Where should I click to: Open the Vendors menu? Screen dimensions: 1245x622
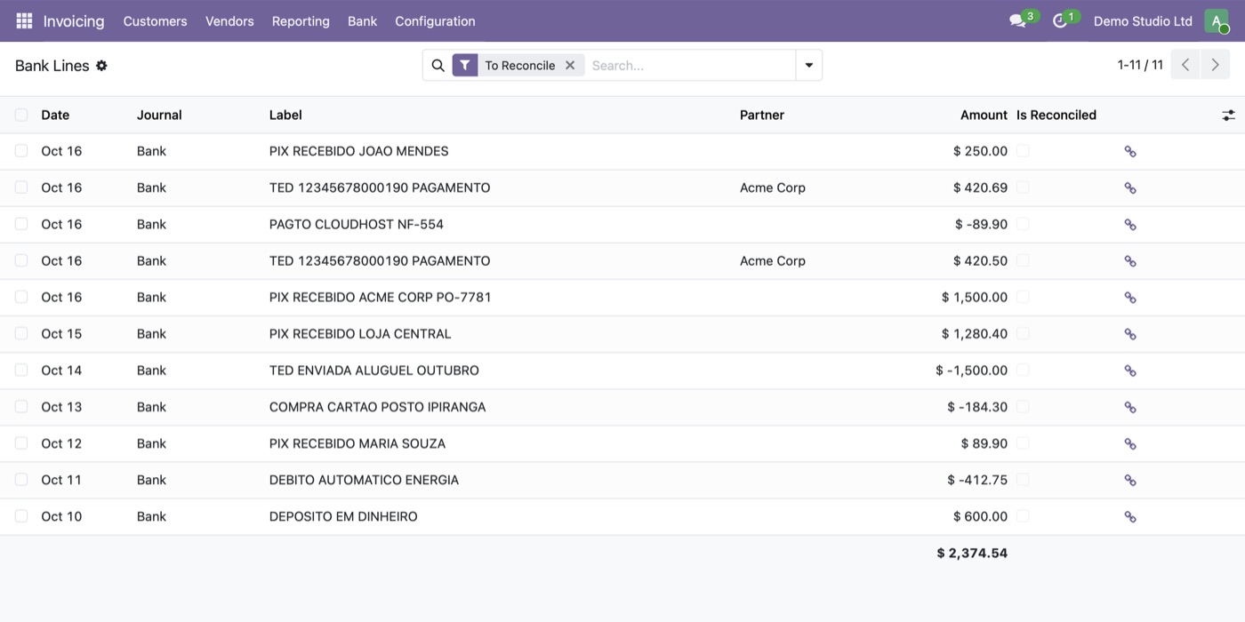click(x=229, y=20)
